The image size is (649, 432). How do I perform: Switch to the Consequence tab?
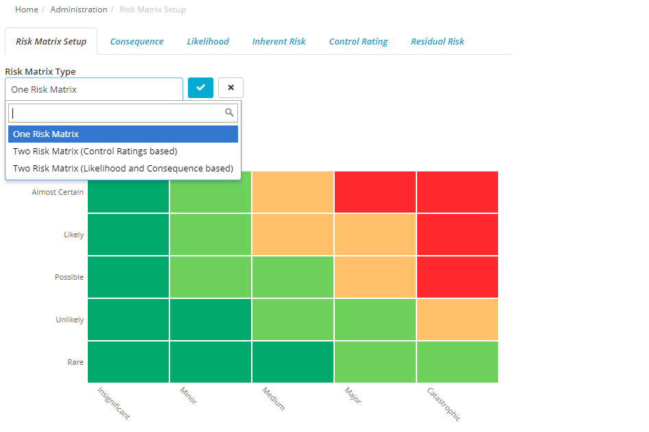point(137,41)
